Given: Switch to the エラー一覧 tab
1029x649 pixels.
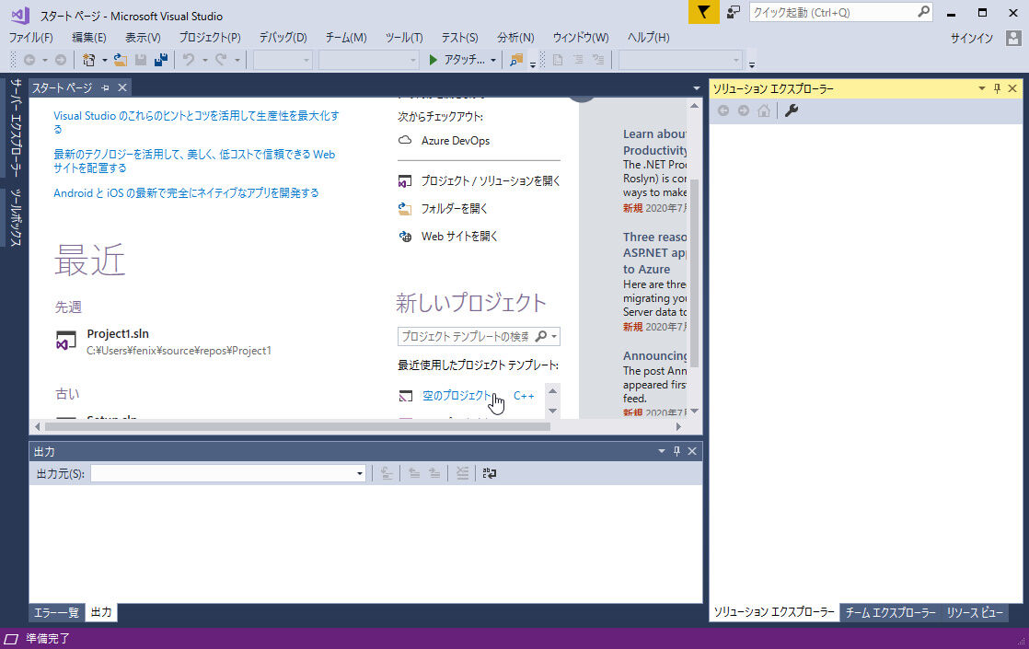Looking at the screenshot, I should 56,612.
